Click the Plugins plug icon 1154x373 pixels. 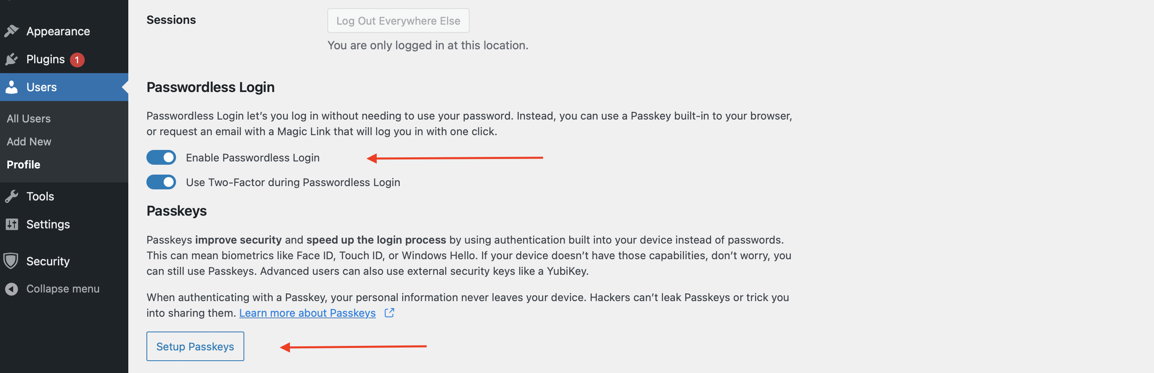(x=12, y=60)
